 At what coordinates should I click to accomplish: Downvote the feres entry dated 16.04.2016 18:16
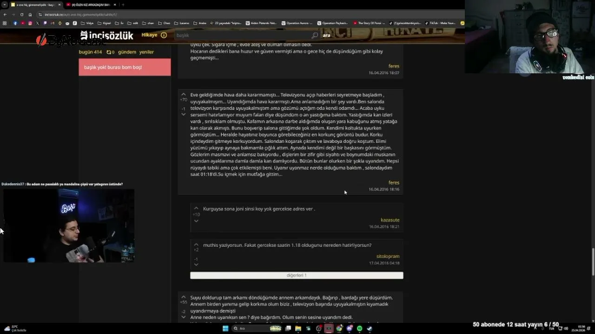(183, 114)
